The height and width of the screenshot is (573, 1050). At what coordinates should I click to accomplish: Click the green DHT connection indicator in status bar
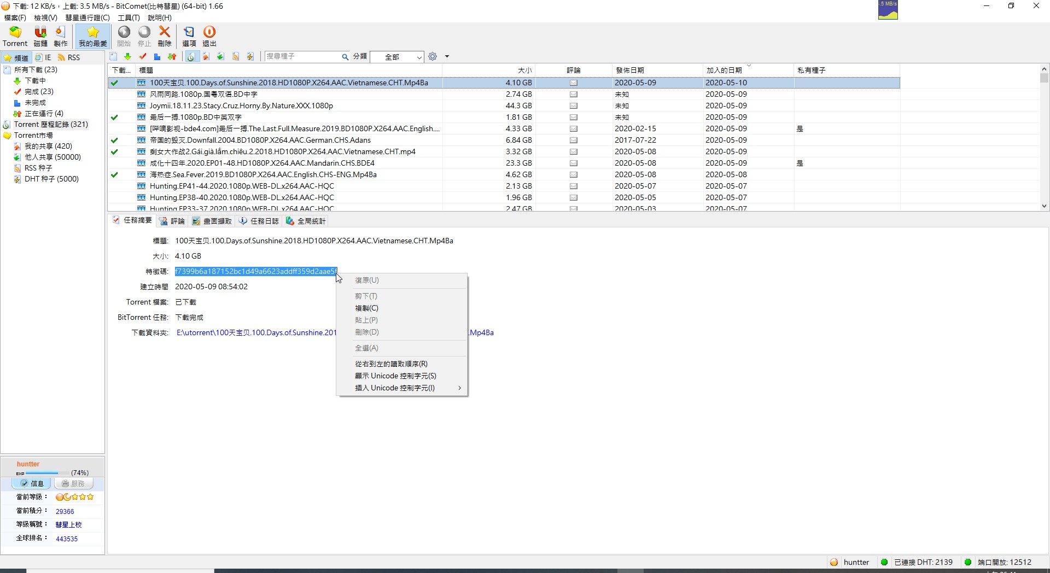click(x=884, y=562)
